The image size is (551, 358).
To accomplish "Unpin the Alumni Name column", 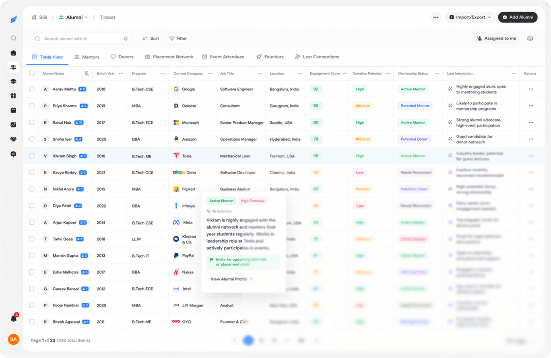I will 87,74.
